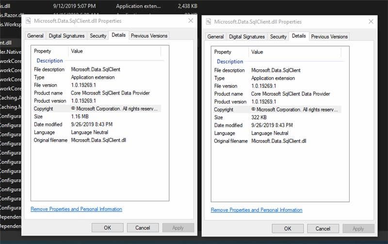The image size is (388, 244).
Task: Select Date modified row in right window
Action: pos(277,126)
